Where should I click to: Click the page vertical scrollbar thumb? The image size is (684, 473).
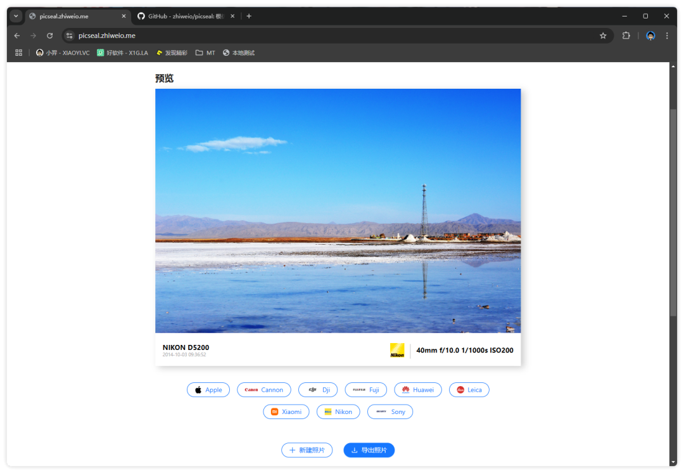pyautogui.click(x=673, y=212)
